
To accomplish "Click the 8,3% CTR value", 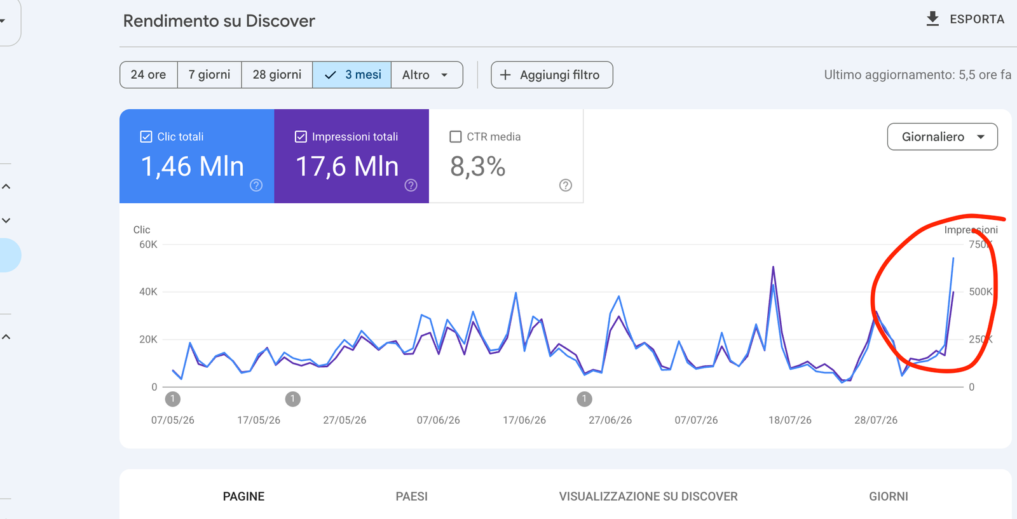I will (x=478, y=166).
